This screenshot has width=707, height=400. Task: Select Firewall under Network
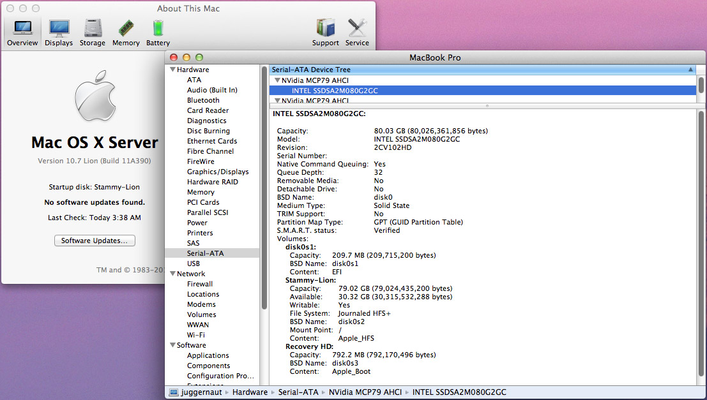coord(200,284)
